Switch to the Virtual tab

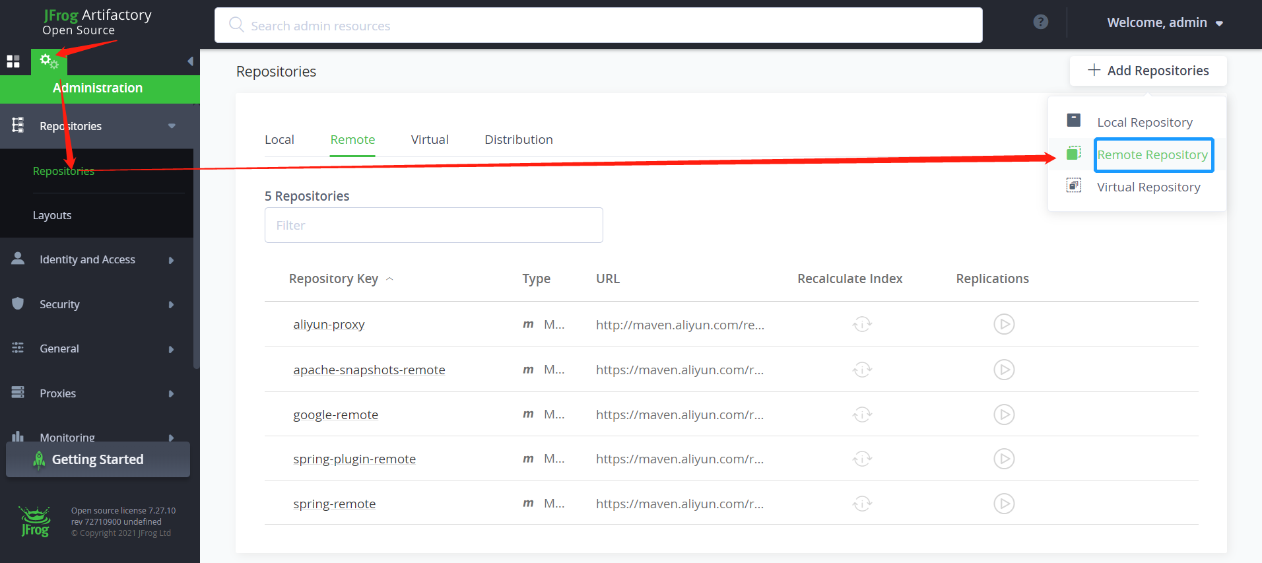pyautogui.click(x=430, y=139)
